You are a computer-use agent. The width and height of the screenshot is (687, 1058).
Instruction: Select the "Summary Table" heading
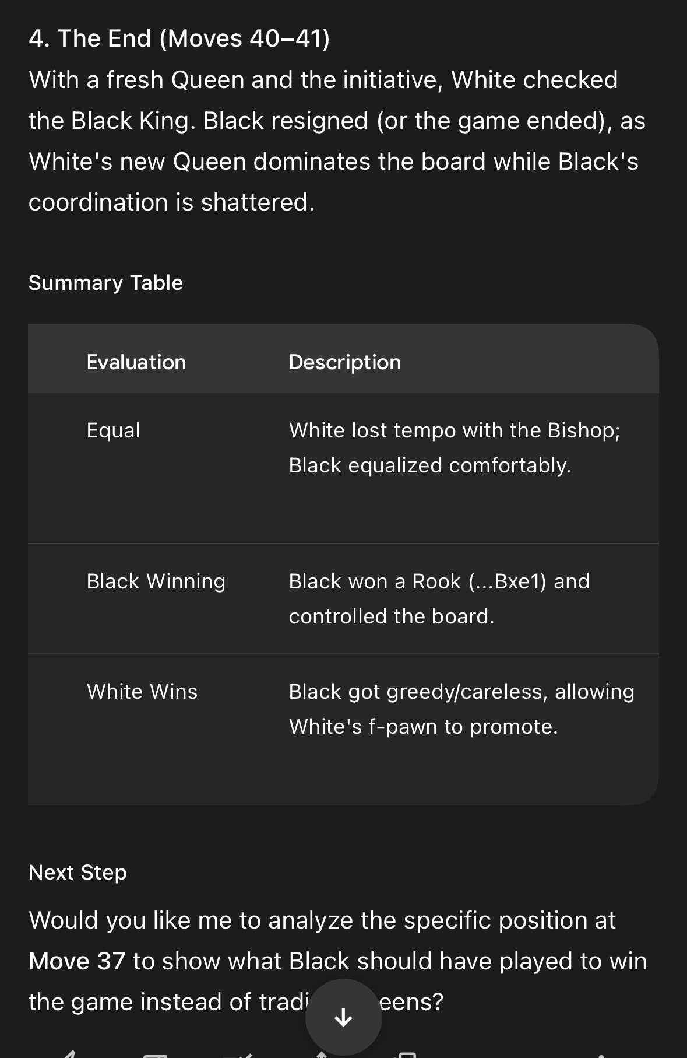coord(105,283)
